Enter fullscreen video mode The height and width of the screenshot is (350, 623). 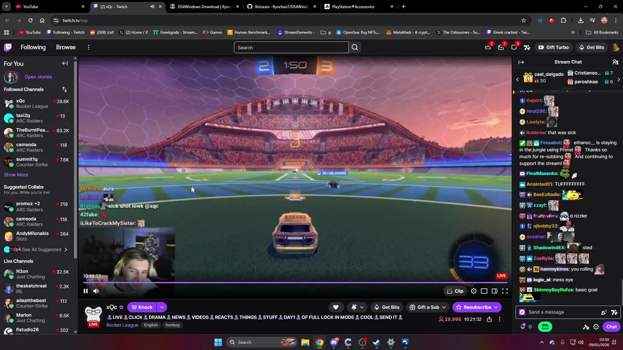(505, 291)
